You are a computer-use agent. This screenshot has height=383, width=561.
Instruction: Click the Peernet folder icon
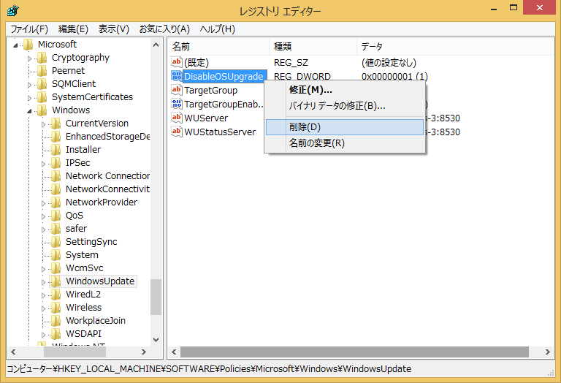pyautogui.click(x=42, y=70)
